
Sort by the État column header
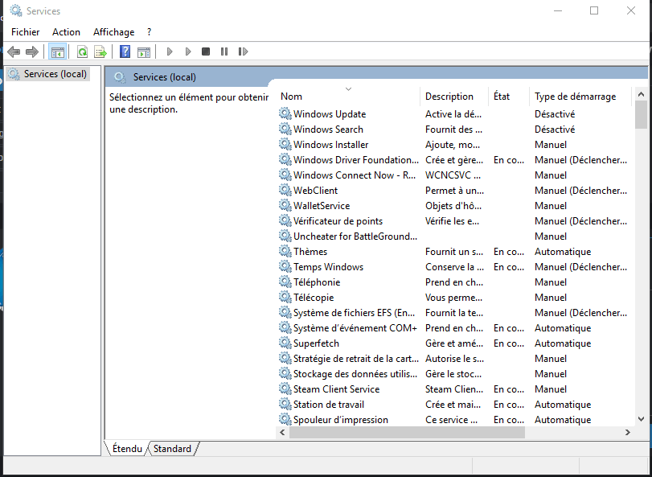point(509,97)
